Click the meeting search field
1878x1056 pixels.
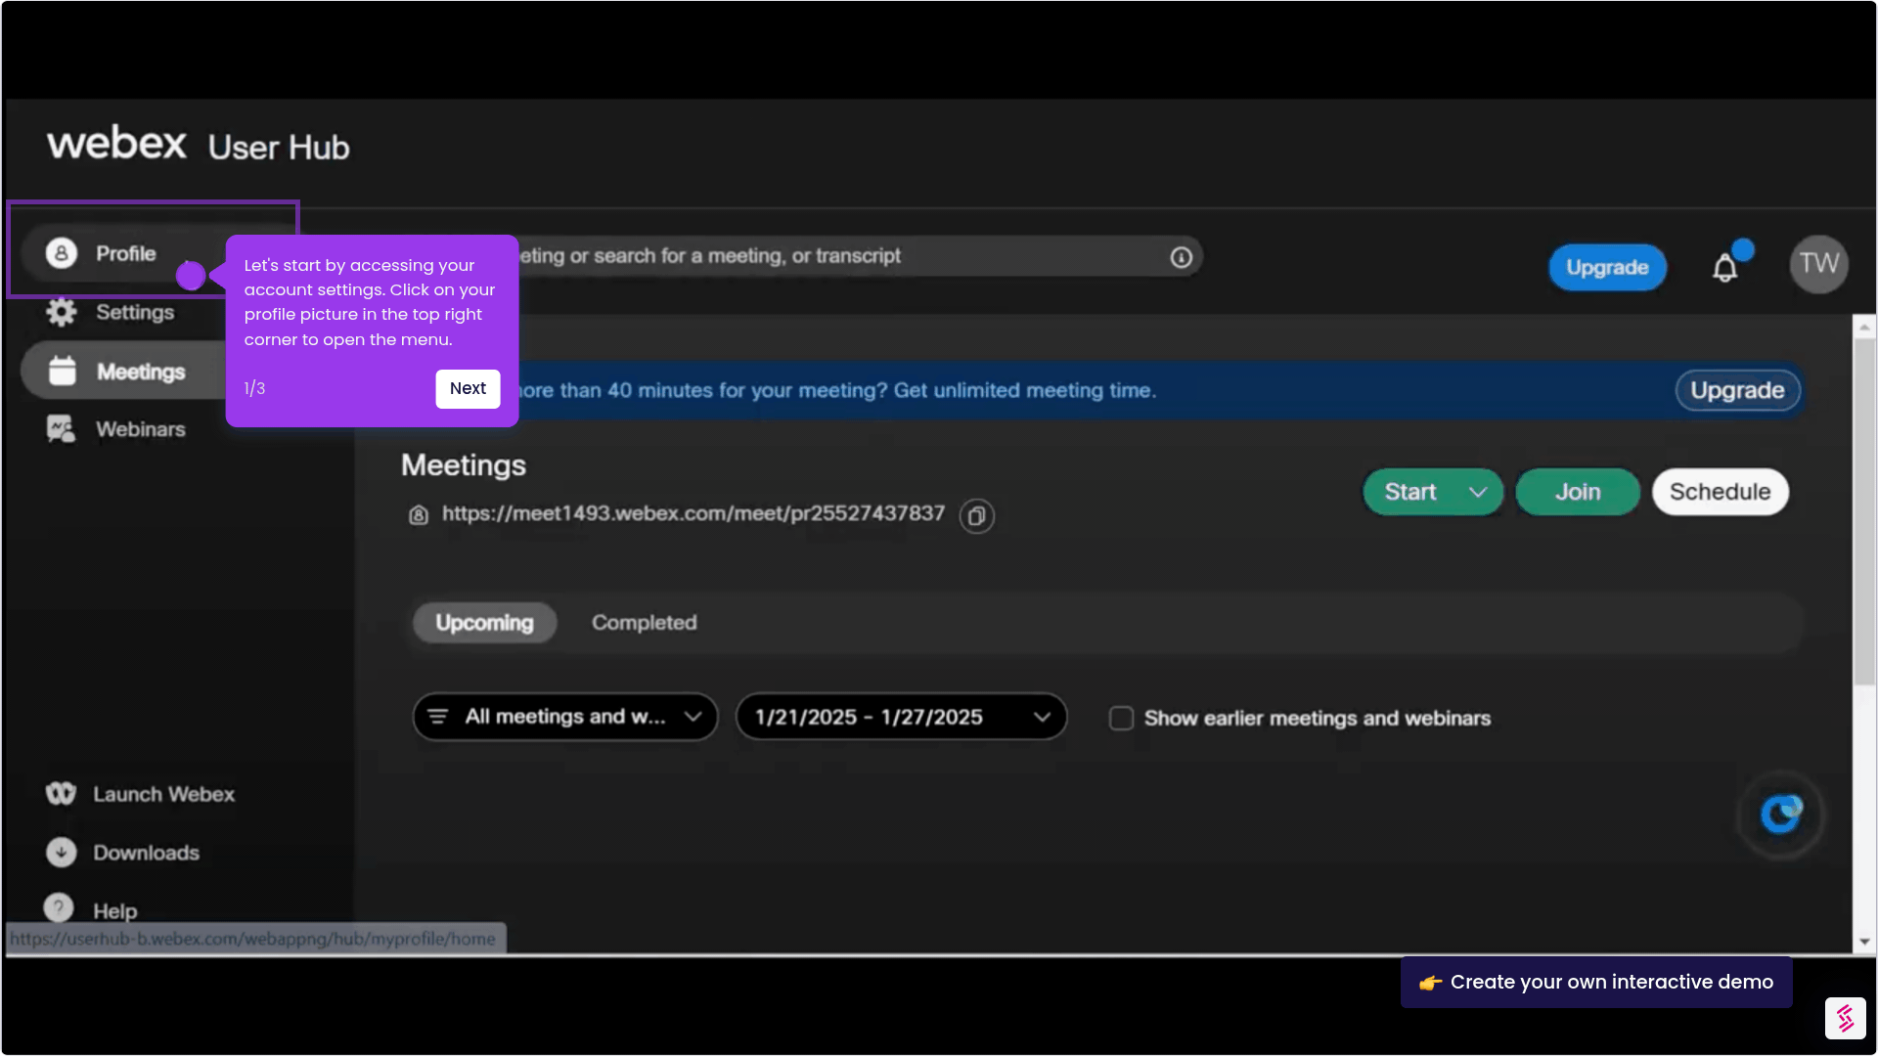(x=841, y=256)
